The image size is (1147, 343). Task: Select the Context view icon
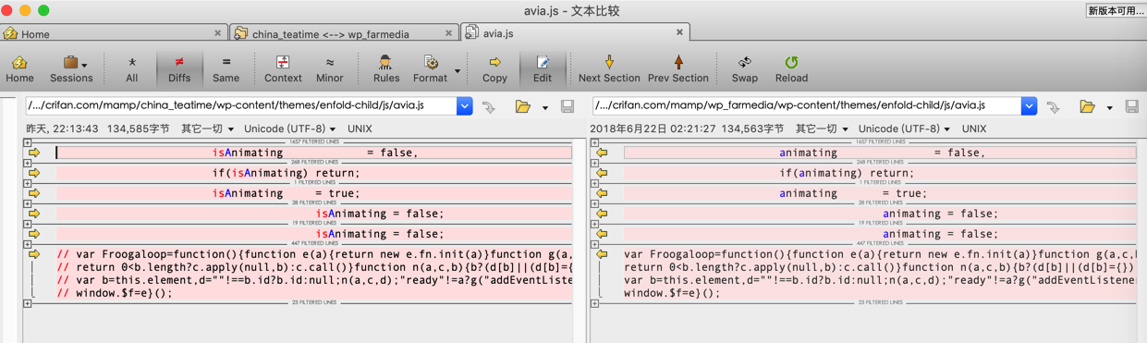pos(283,63)
